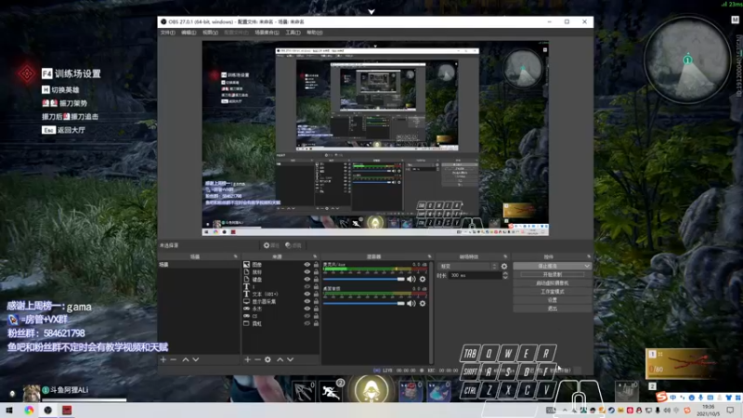Toggle visibility of the 键盘 source
Screen dimensions: 743x418
click(307, 280)
